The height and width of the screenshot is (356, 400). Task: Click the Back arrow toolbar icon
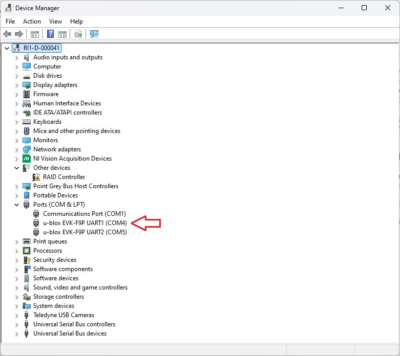[x=7, y=34]
